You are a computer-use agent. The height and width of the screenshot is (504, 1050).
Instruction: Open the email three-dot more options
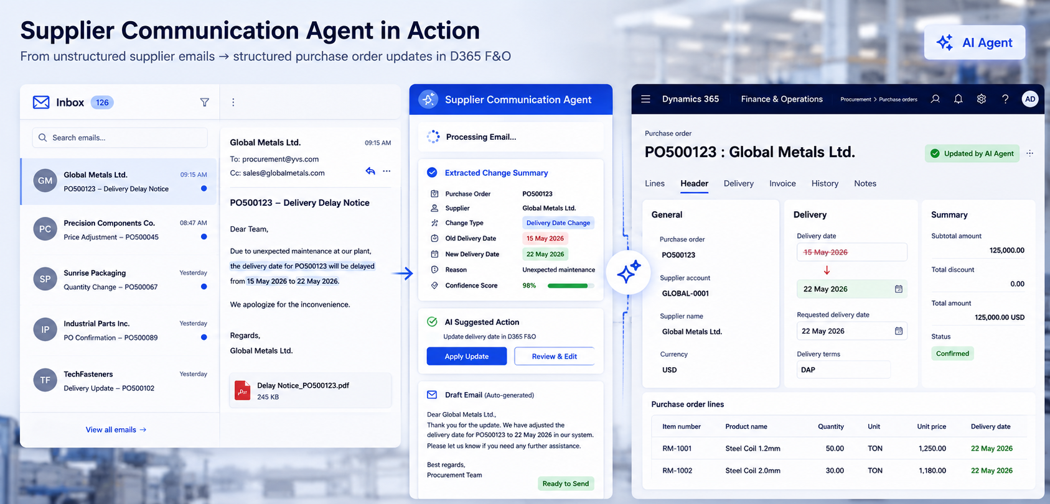click(387, 171)
